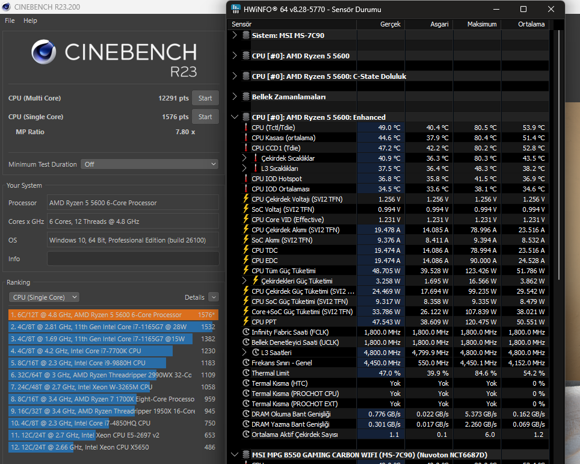The height and width of the screenshot is (464, 580).
Task: Click the CPU EDC maximum value 90.000 A
Action: tap(483, 261)
